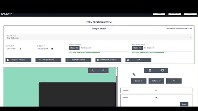Open Endpoint Config
This screenshot has height=111, width=198.
pos(78,60)
